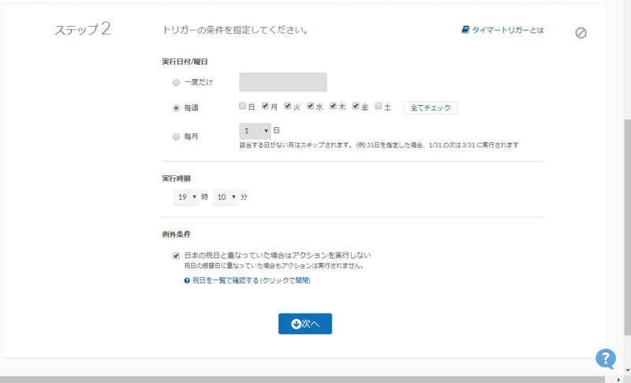Open the blue help question bubble

coord(606,359)
